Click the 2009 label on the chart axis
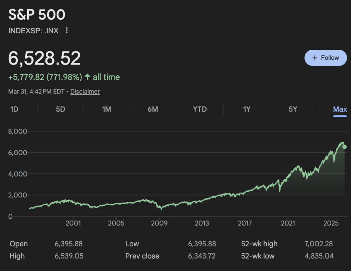 coord(159,223)
